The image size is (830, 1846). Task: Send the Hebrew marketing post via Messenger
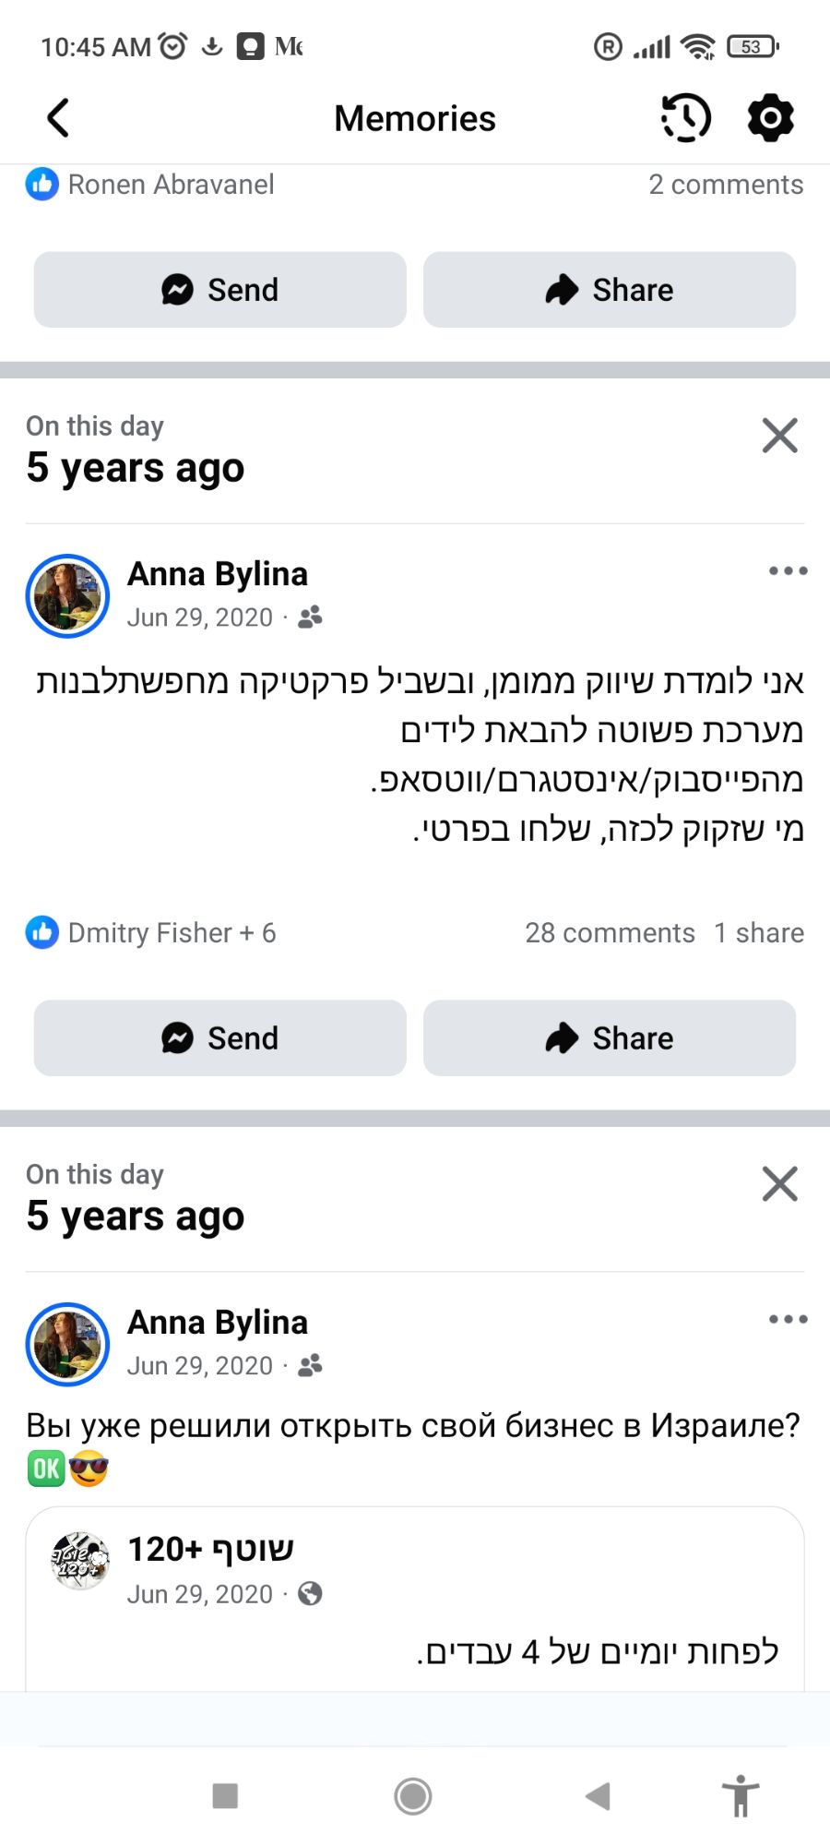click(220, 1038)
